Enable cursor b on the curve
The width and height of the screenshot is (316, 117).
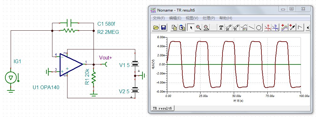[276, 28]
